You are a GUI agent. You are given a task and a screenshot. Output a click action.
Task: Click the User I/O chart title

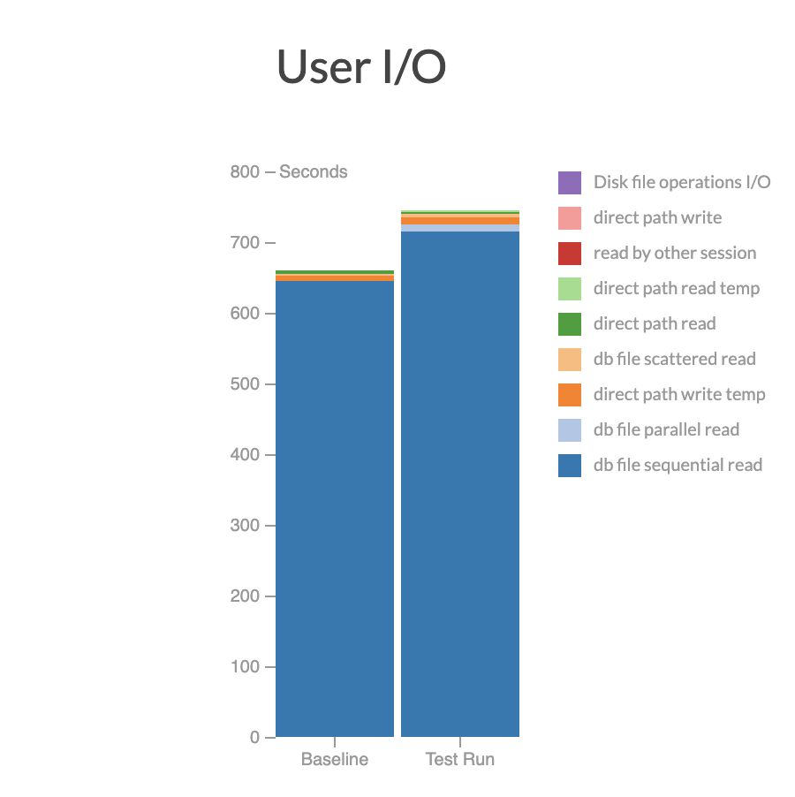361,66
